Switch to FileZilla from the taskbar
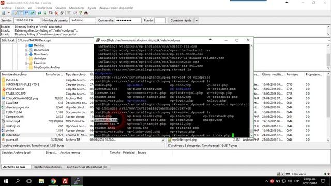 coord(65,181)
